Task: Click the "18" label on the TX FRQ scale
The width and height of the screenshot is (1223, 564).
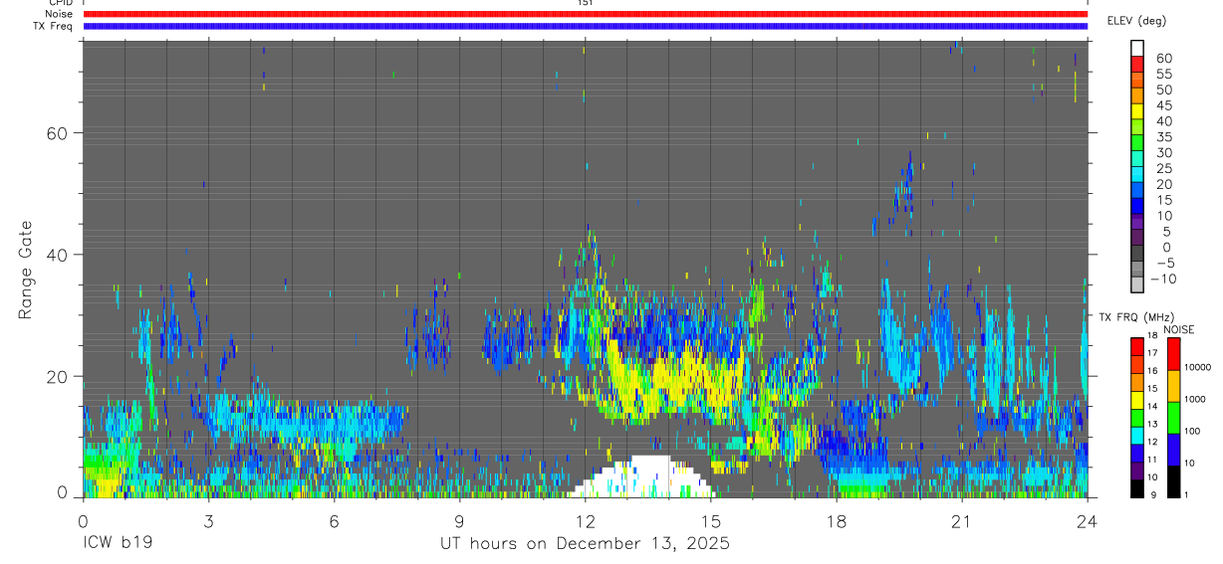Action: [x=1152, y=337]
